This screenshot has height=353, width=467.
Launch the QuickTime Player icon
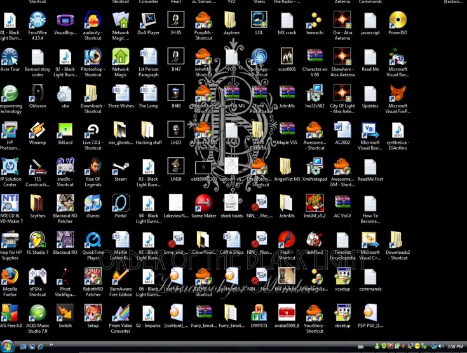point(93,240)
